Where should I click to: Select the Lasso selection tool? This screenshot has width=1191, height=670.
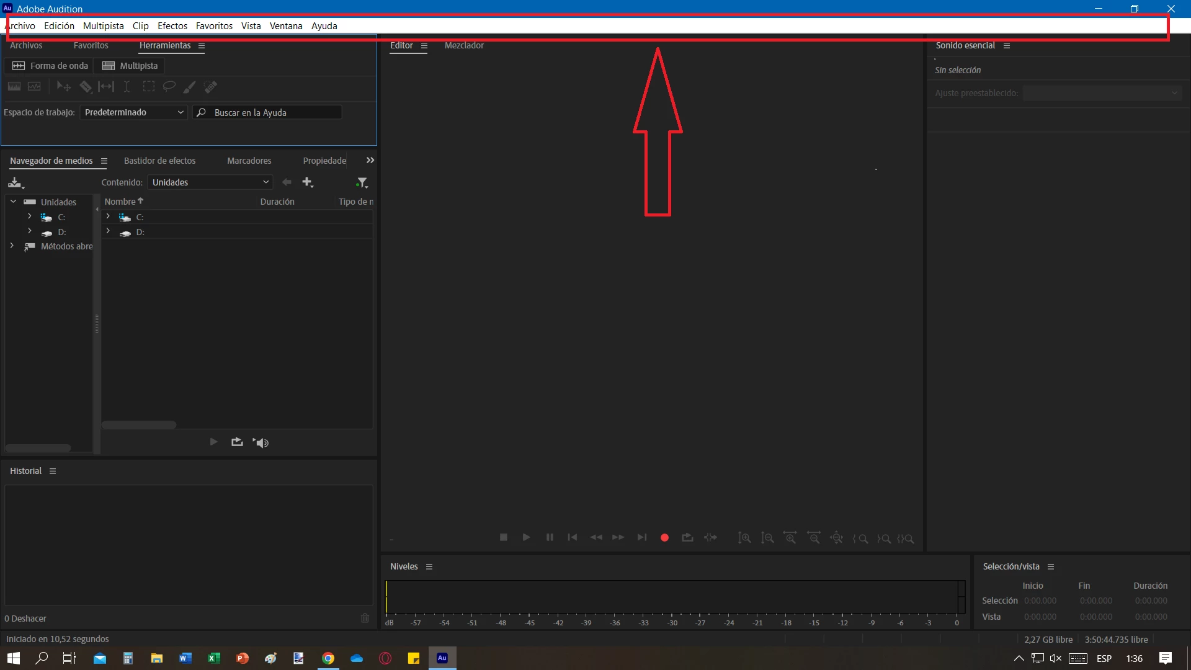(169, 87)
